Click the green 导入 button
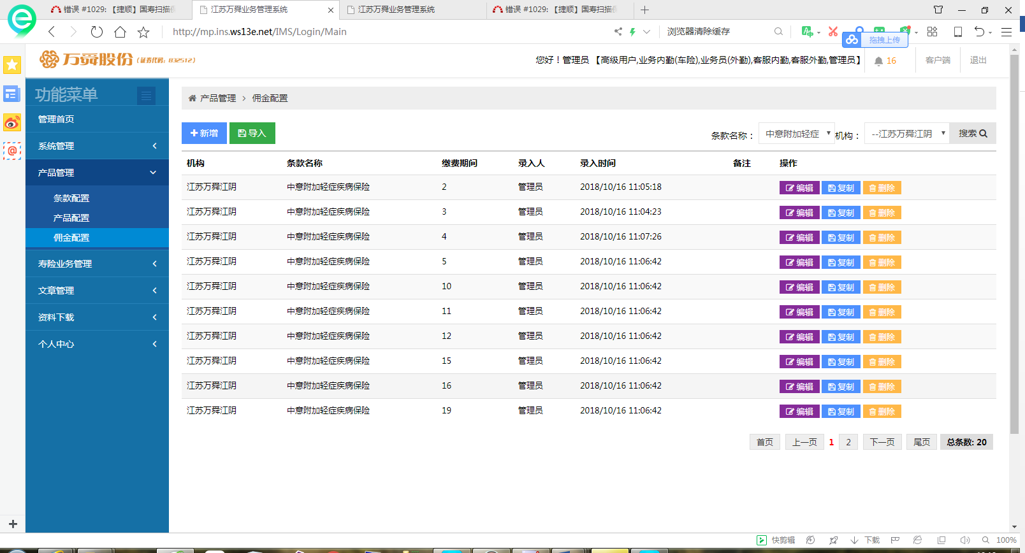 (x=252, y=133)
